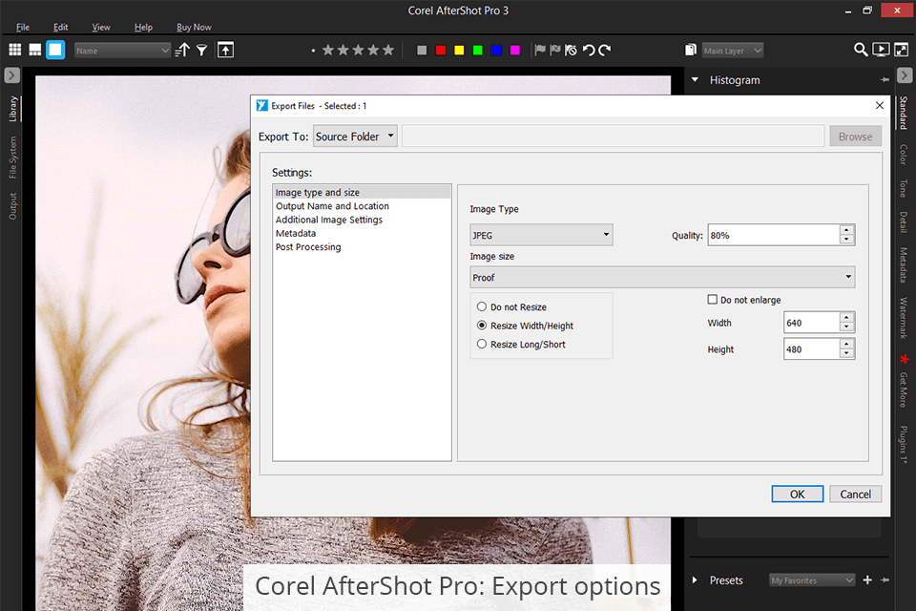Start slideshow with the play screen icon

point(881,50)
